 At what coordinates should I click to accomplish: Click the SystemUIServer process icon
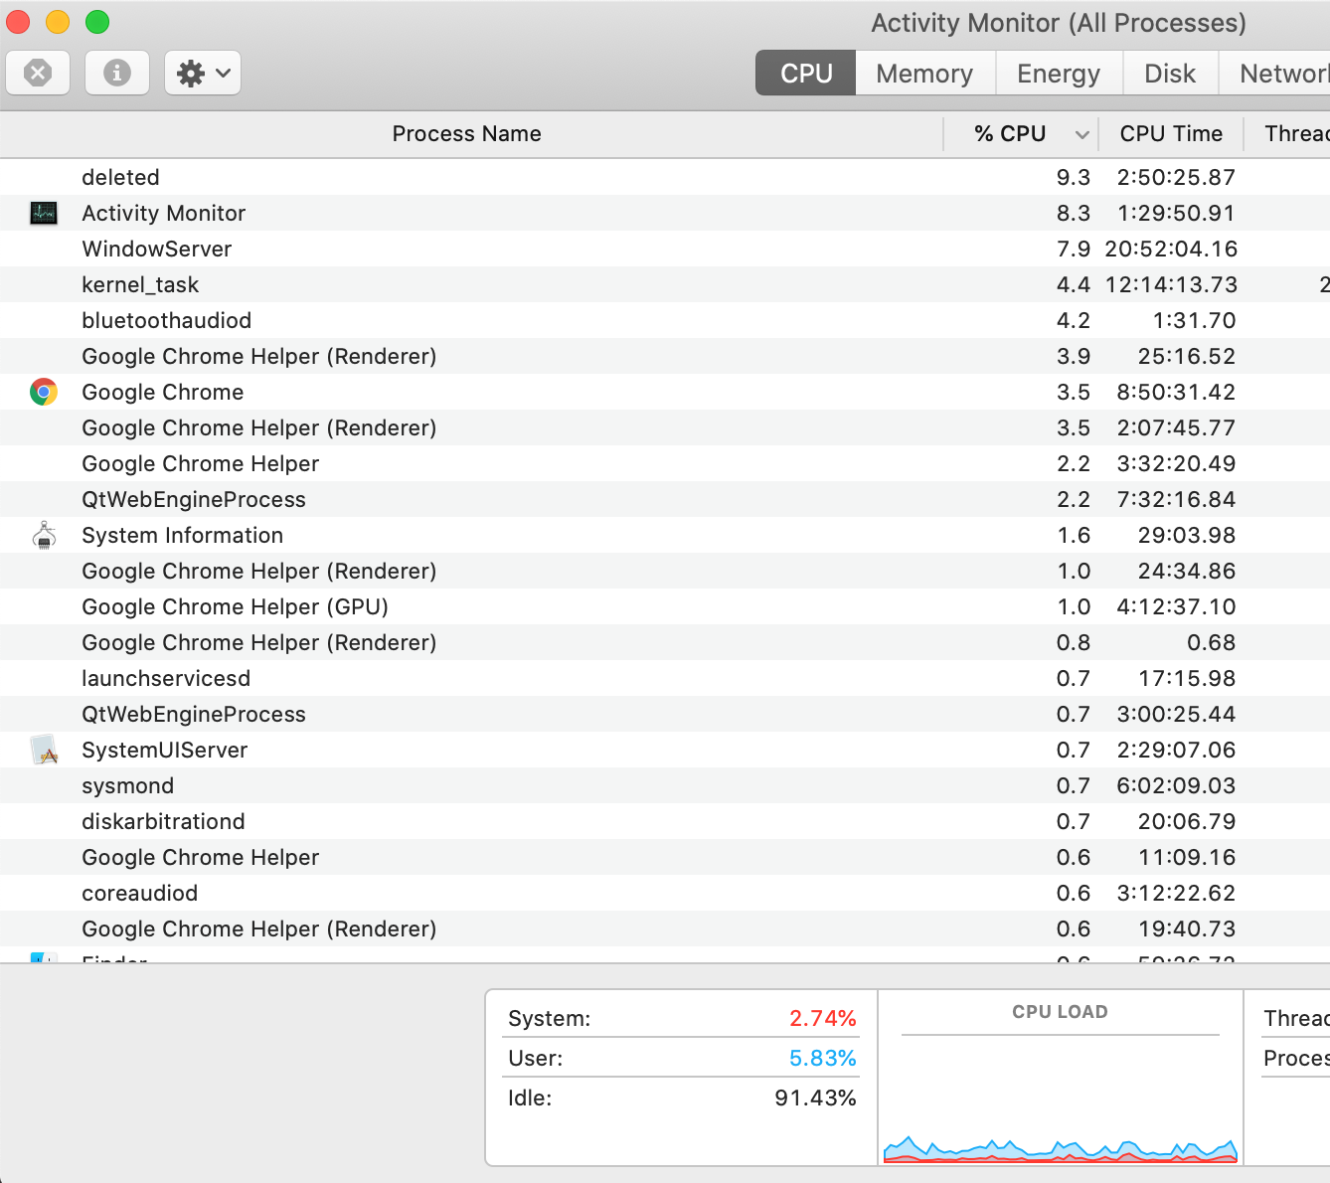click(x=44, y=750)
